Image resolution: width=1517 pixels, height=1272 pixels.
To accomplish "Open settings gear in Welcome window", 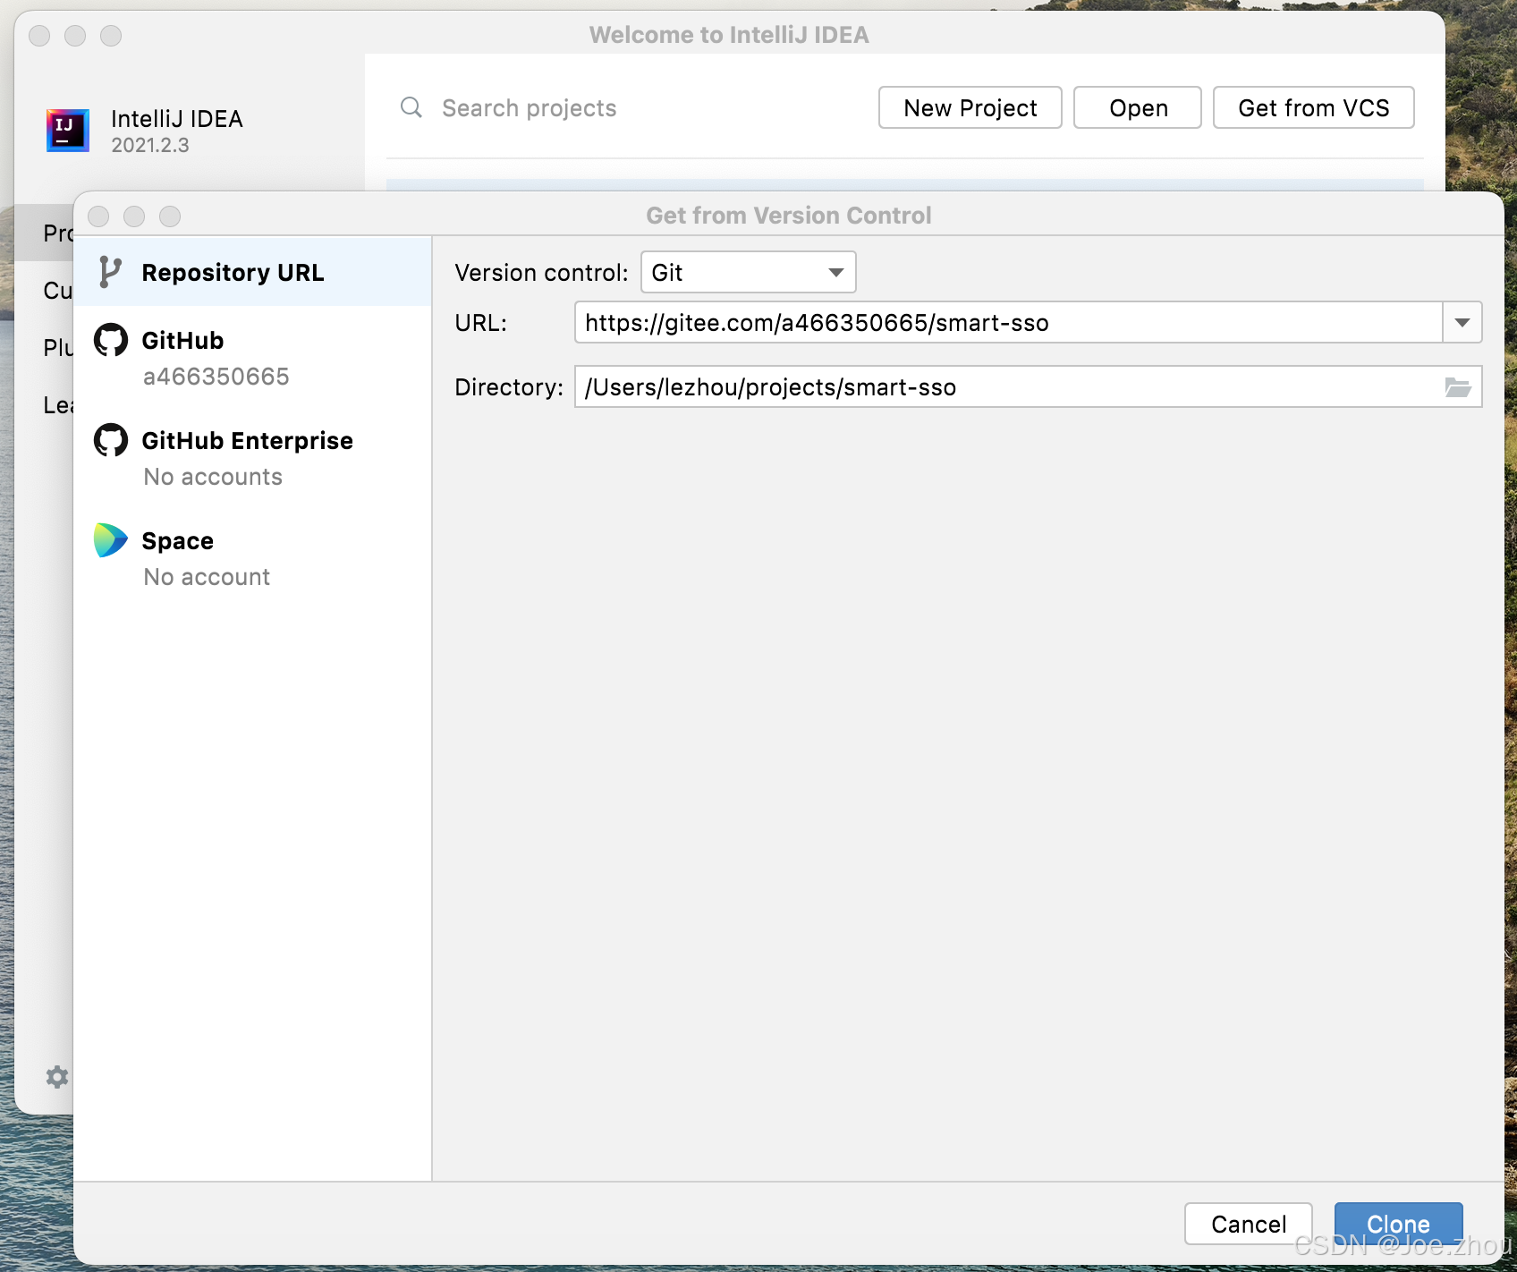I will pyautogui.click(x=57, y=1077).
